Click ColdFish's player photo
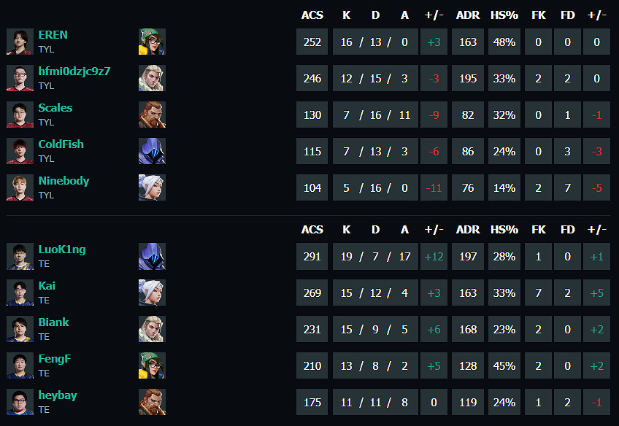This screenshot has height=426, width=619. tap(20, 151)
